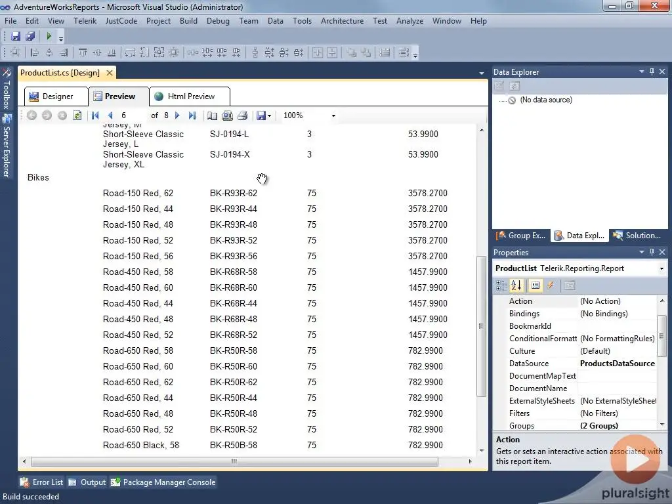Save the current file with the floppy icon

pos(16,37)
